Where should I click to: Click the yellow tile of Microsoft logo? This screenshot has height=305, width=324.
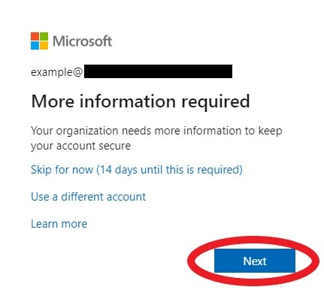click(44, 45)
